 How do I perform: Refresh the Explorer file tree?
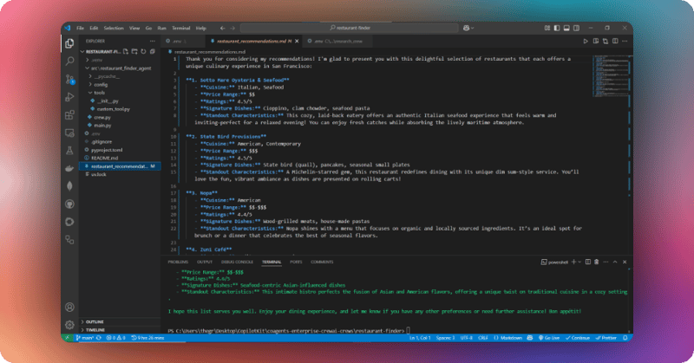[143, 52]
